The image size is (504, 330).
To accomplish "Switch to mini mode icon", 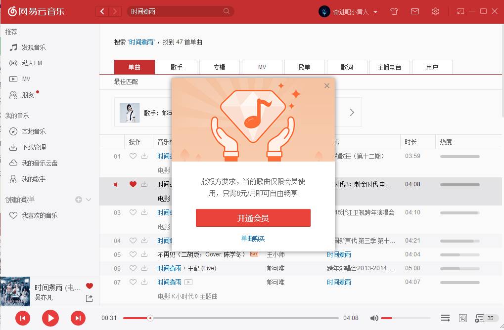I will 460,11.
